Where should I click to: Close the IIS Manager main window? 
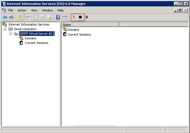tap(186, 4)
